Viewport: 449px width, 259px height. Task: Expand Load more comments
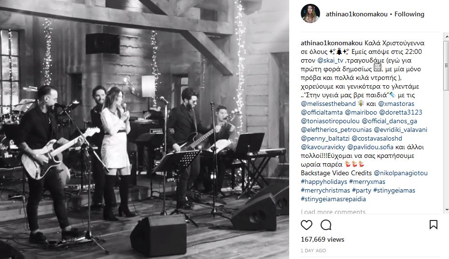tap(333, 212)
